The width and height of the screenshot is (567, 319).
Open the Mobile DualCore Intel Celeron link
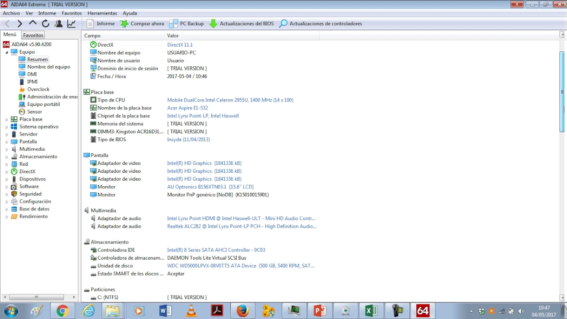click(230, 100)
